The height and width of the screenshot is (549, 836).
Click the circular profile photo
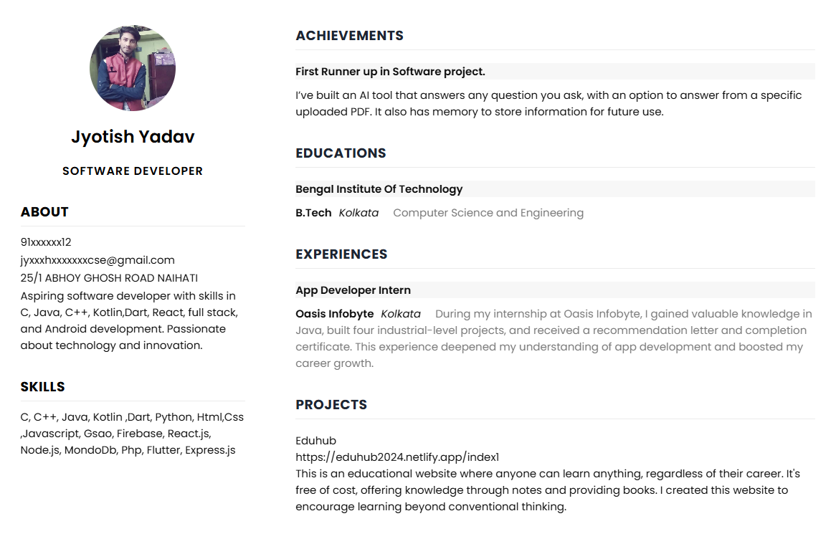[x=133, y=67]
